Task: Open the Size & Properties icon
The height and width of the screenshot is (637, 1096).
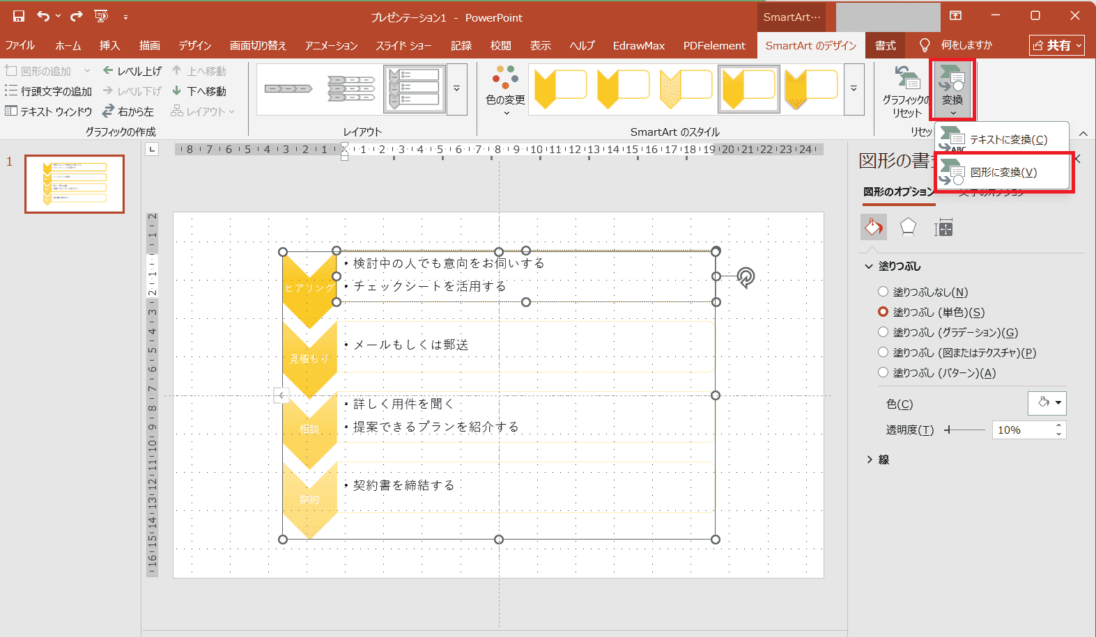Action: pyautogui.click(x=943, y=228)
